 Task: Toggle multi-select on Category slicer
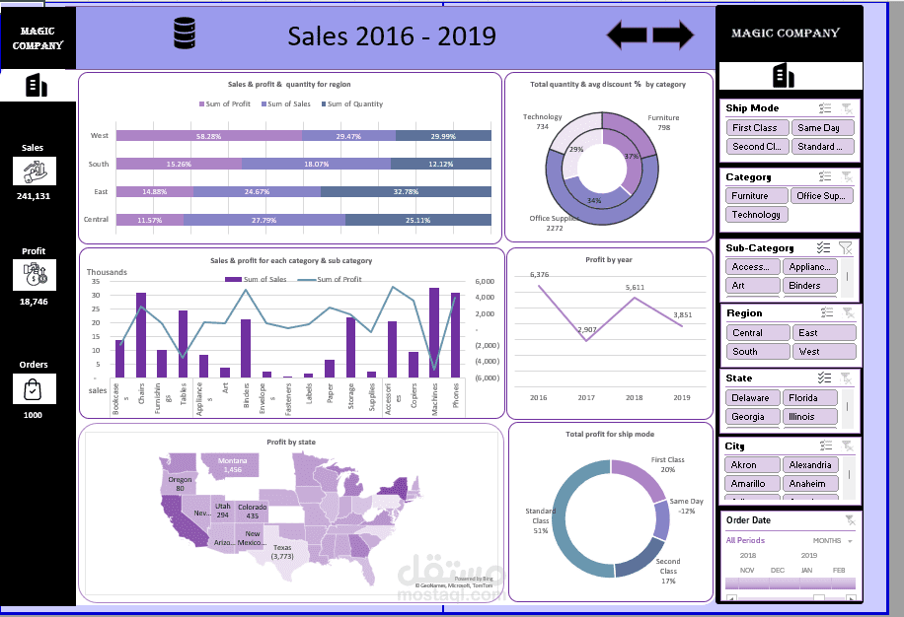(825, 176)
